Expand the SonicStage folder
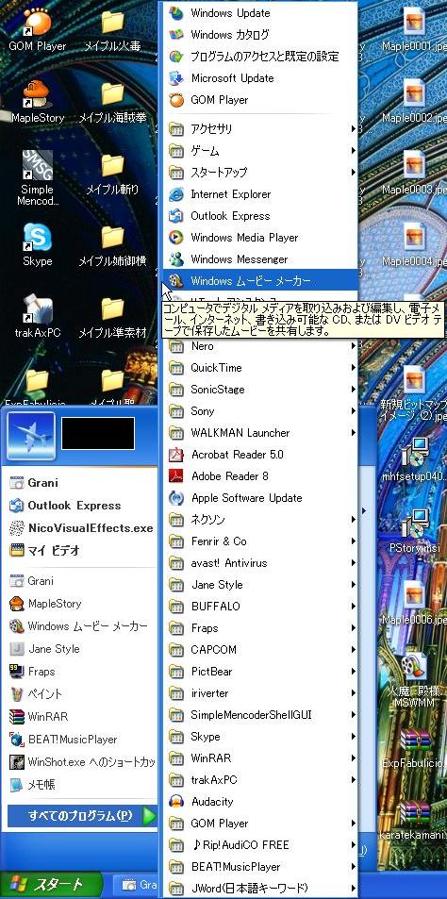Image resolution: width=447 pixels, height=899 pixels. tap(260, 390)
